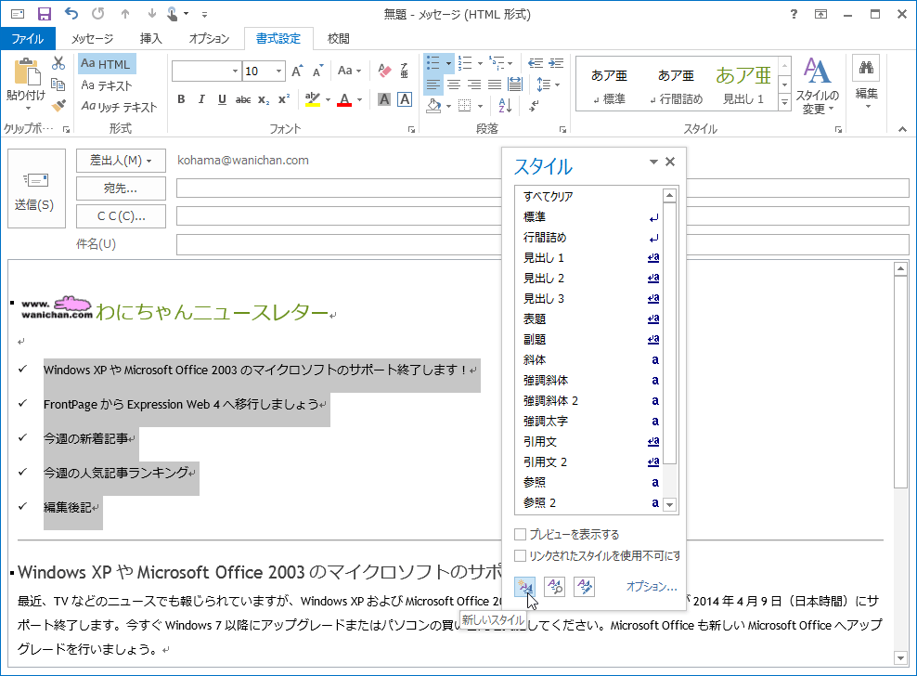The image size is (917, 676).
Task: Toggle left text alignment
Action: pyautogui.click(x=433, y=84)
